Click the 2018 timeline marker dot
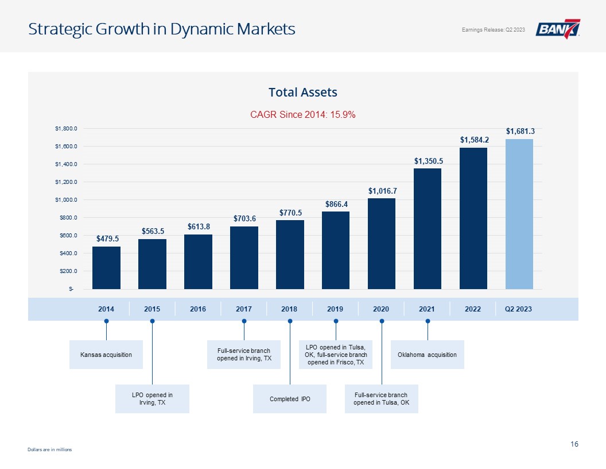The width and height of the screenshot is (606, 469). (x=290, y=321)
